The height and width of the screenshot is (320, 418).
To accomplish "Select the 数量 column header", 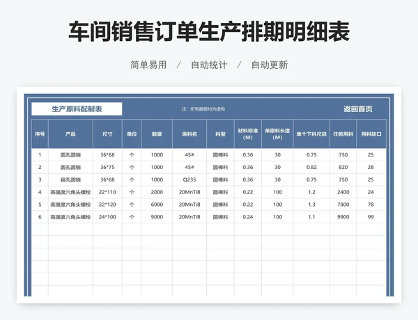I will pyautogui.click(x=157, y=134).
